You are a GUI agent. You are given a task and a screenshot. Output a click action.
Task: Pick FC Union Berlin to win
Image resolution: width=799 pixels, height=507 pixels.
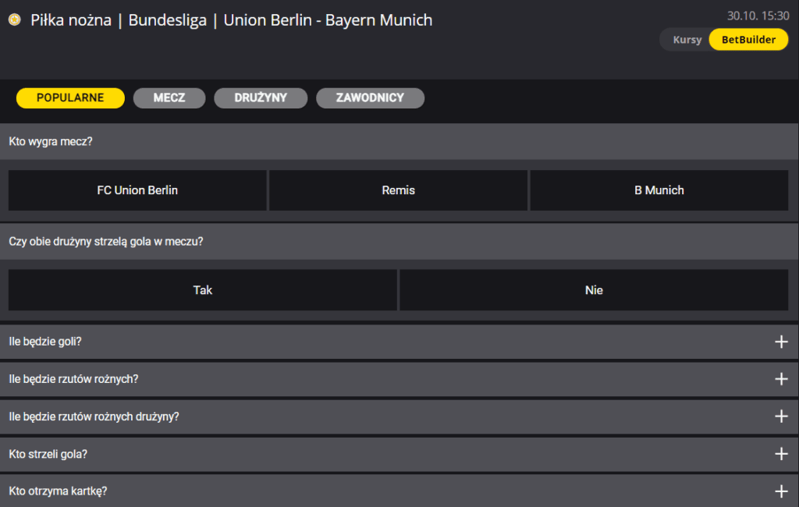137,190
